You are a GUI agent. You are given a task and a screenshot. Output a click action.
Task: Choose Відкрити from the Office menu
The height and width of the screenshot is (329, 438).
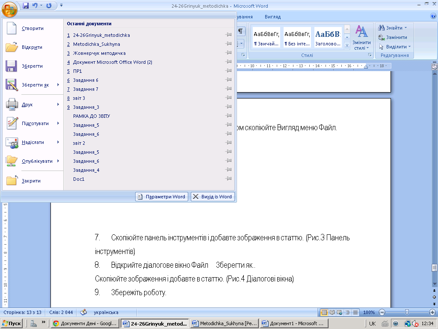coord(33,47)
